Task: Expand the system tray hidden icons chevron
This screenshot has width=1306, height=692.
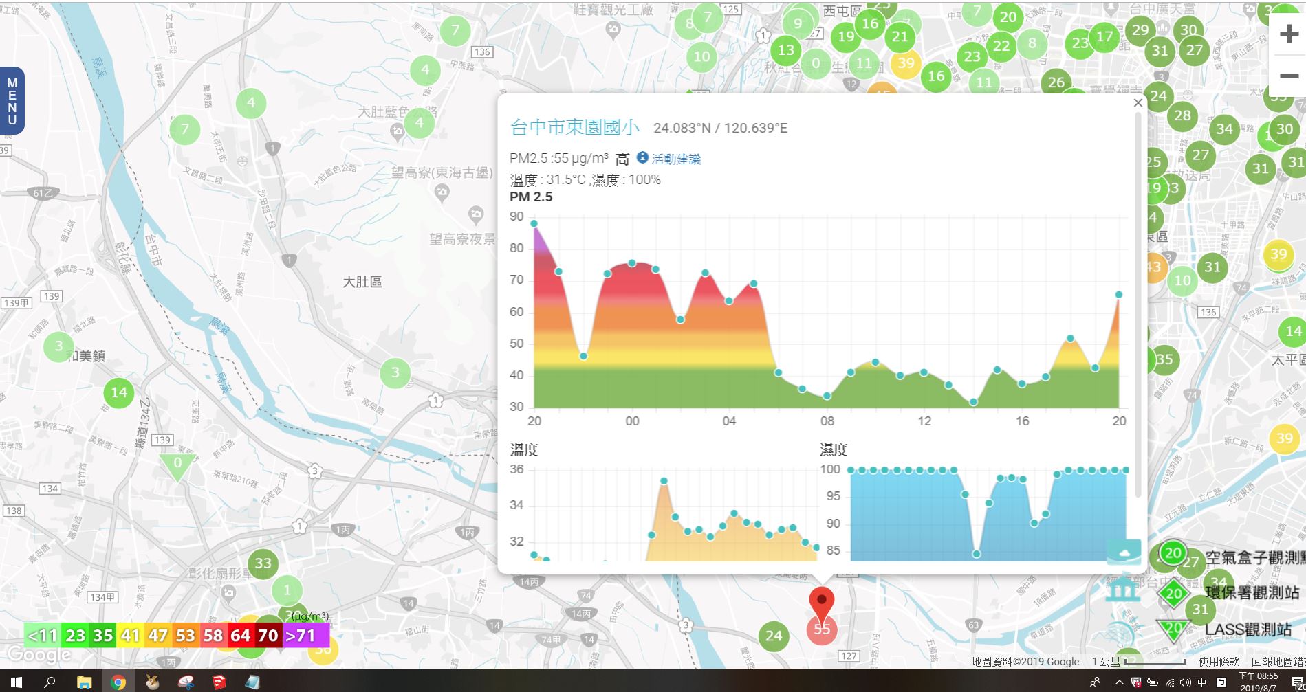Action: pos(1119,682)
